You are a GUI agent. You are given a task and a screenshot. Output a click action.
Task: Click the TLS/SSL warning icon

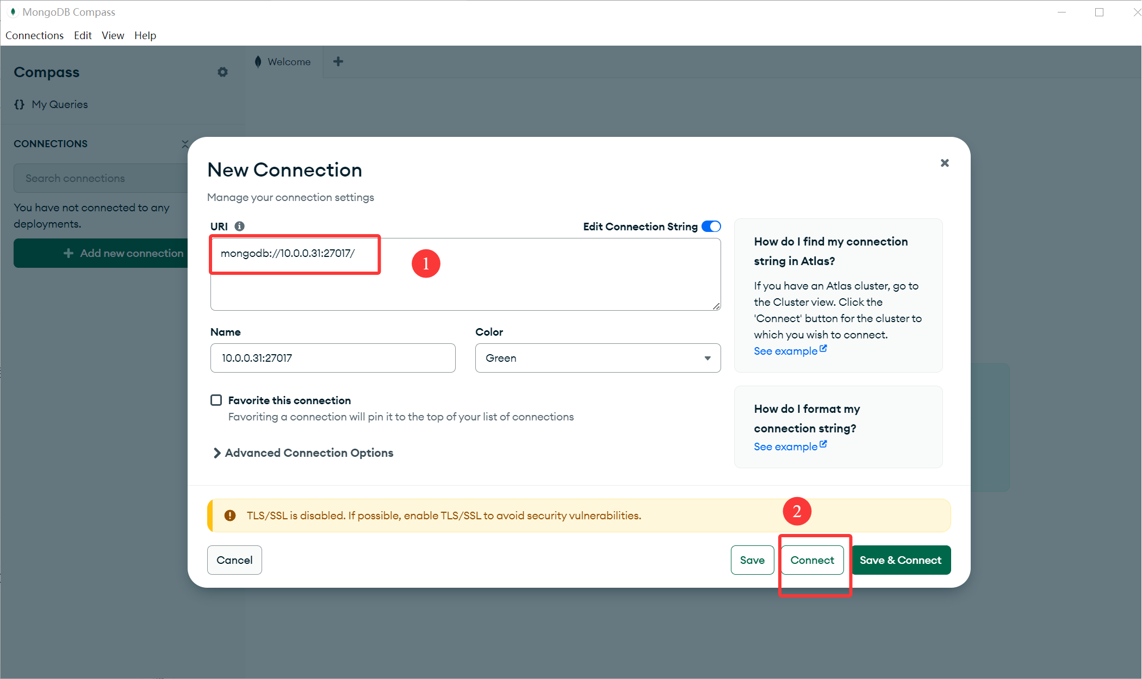[230, 515]
